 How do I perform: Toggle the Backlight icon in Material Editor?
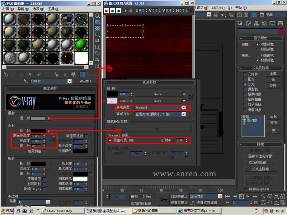[97, 22]
